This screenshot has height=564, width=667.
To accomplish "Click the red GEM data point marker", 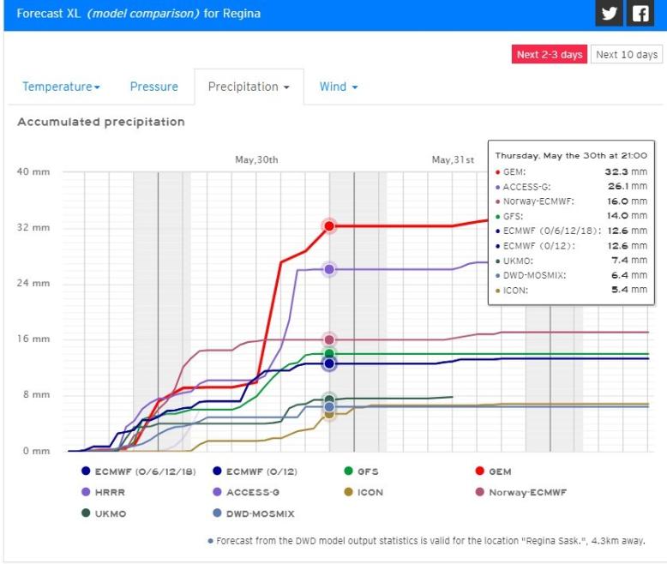I will point(329,225).
